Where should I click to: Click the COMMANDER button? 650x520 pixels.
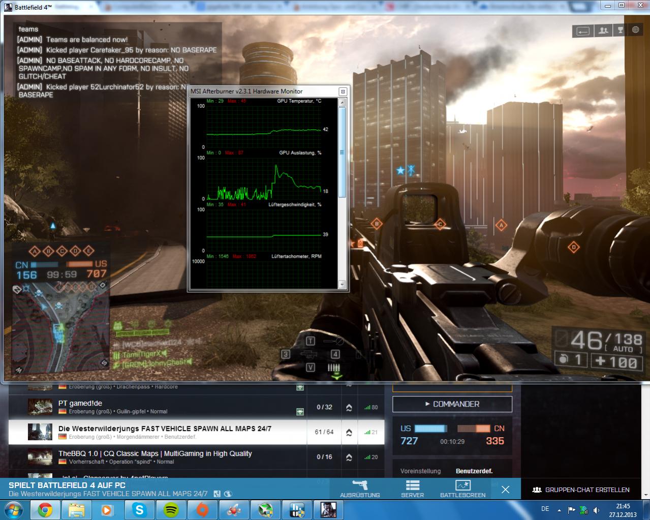coord(452,404)
